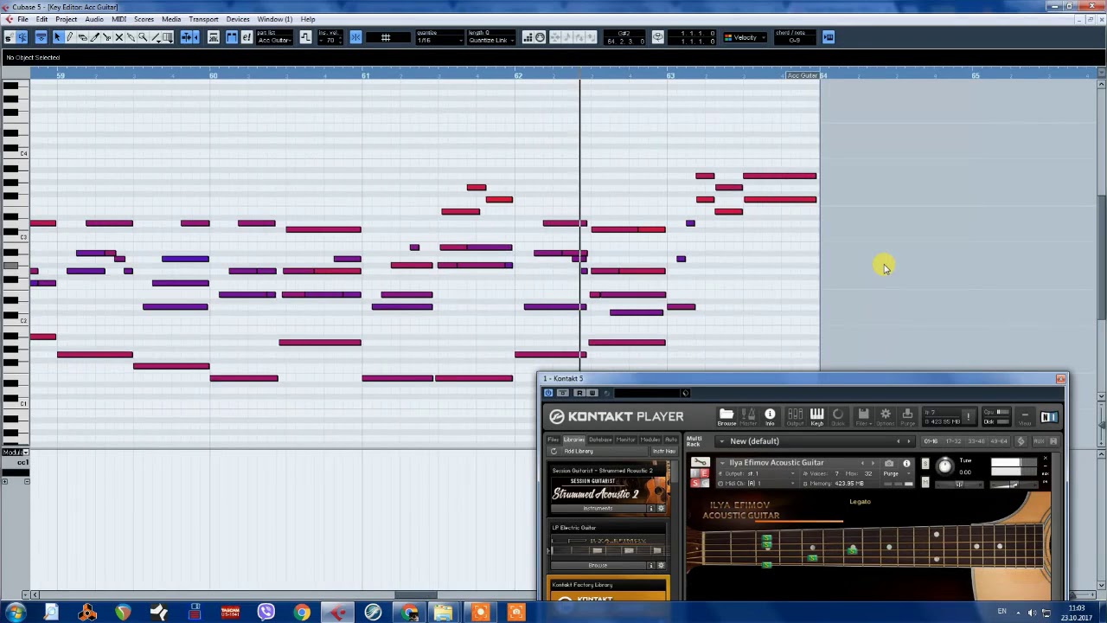
Task: Open the Devices menu
Action: click(x=238, y=19)
